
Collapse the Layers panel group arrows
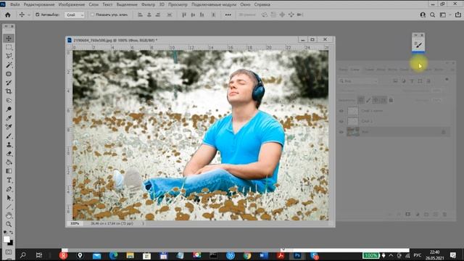tap(447, 63)
